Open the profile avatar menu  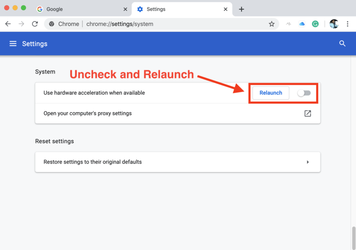[x=334, y=24]
